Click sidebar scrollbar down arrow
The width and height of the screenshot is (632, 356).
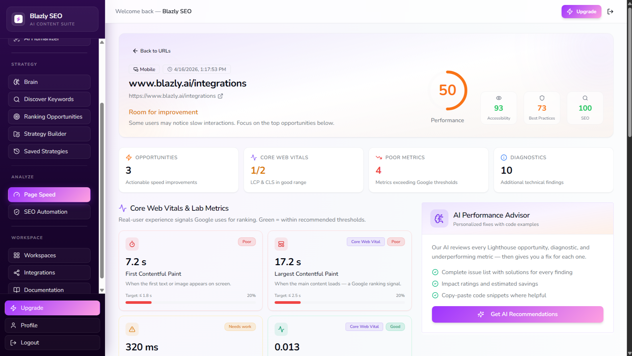[x=102, y=290]
